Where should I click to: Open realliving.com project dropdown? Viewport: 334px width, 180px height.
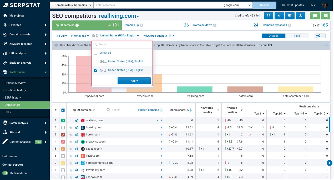click(x=119, y=16)
